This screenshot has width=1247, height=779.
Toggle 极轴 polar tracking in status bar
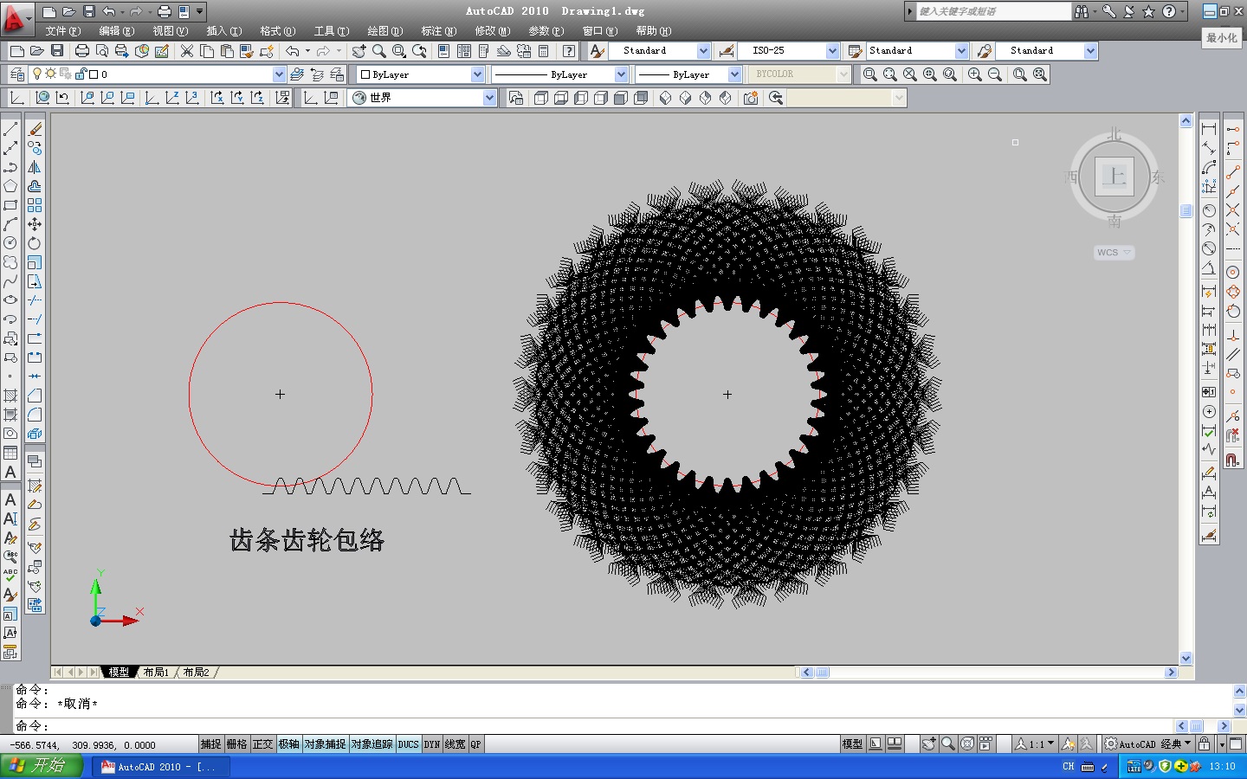(288, 744)
